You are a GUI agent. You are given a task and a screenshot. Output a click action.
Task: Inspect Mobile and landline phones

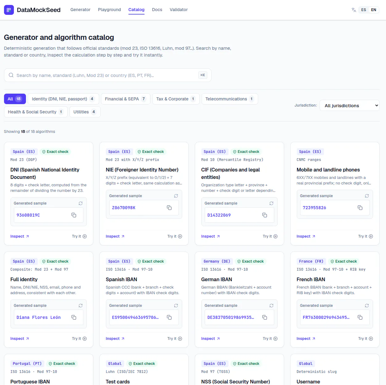pos(306,236)
